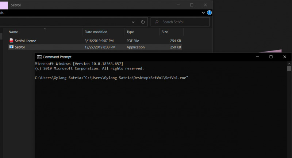
Task: Click the Command Prompt scrollbar up arrow
Action: tap(289, 63)
